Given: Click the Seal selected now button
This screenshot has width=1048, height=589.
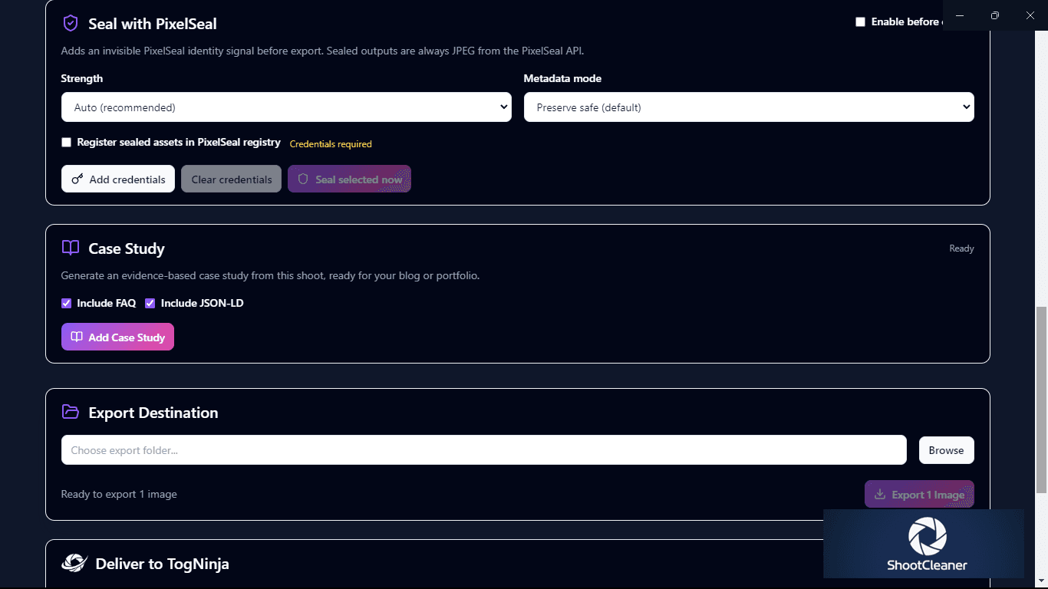Looking at the screenshot, I should pos(349,179).
